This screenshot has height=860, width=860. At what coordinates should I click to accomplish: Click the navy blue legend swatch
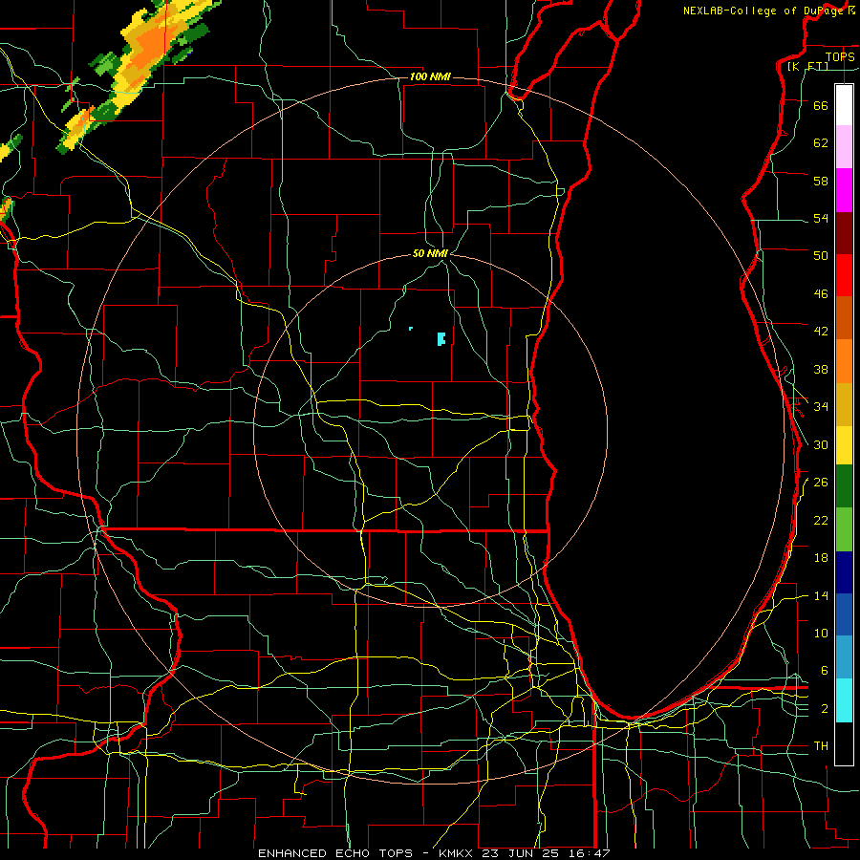pyautogui.click(x=844, y=572)
